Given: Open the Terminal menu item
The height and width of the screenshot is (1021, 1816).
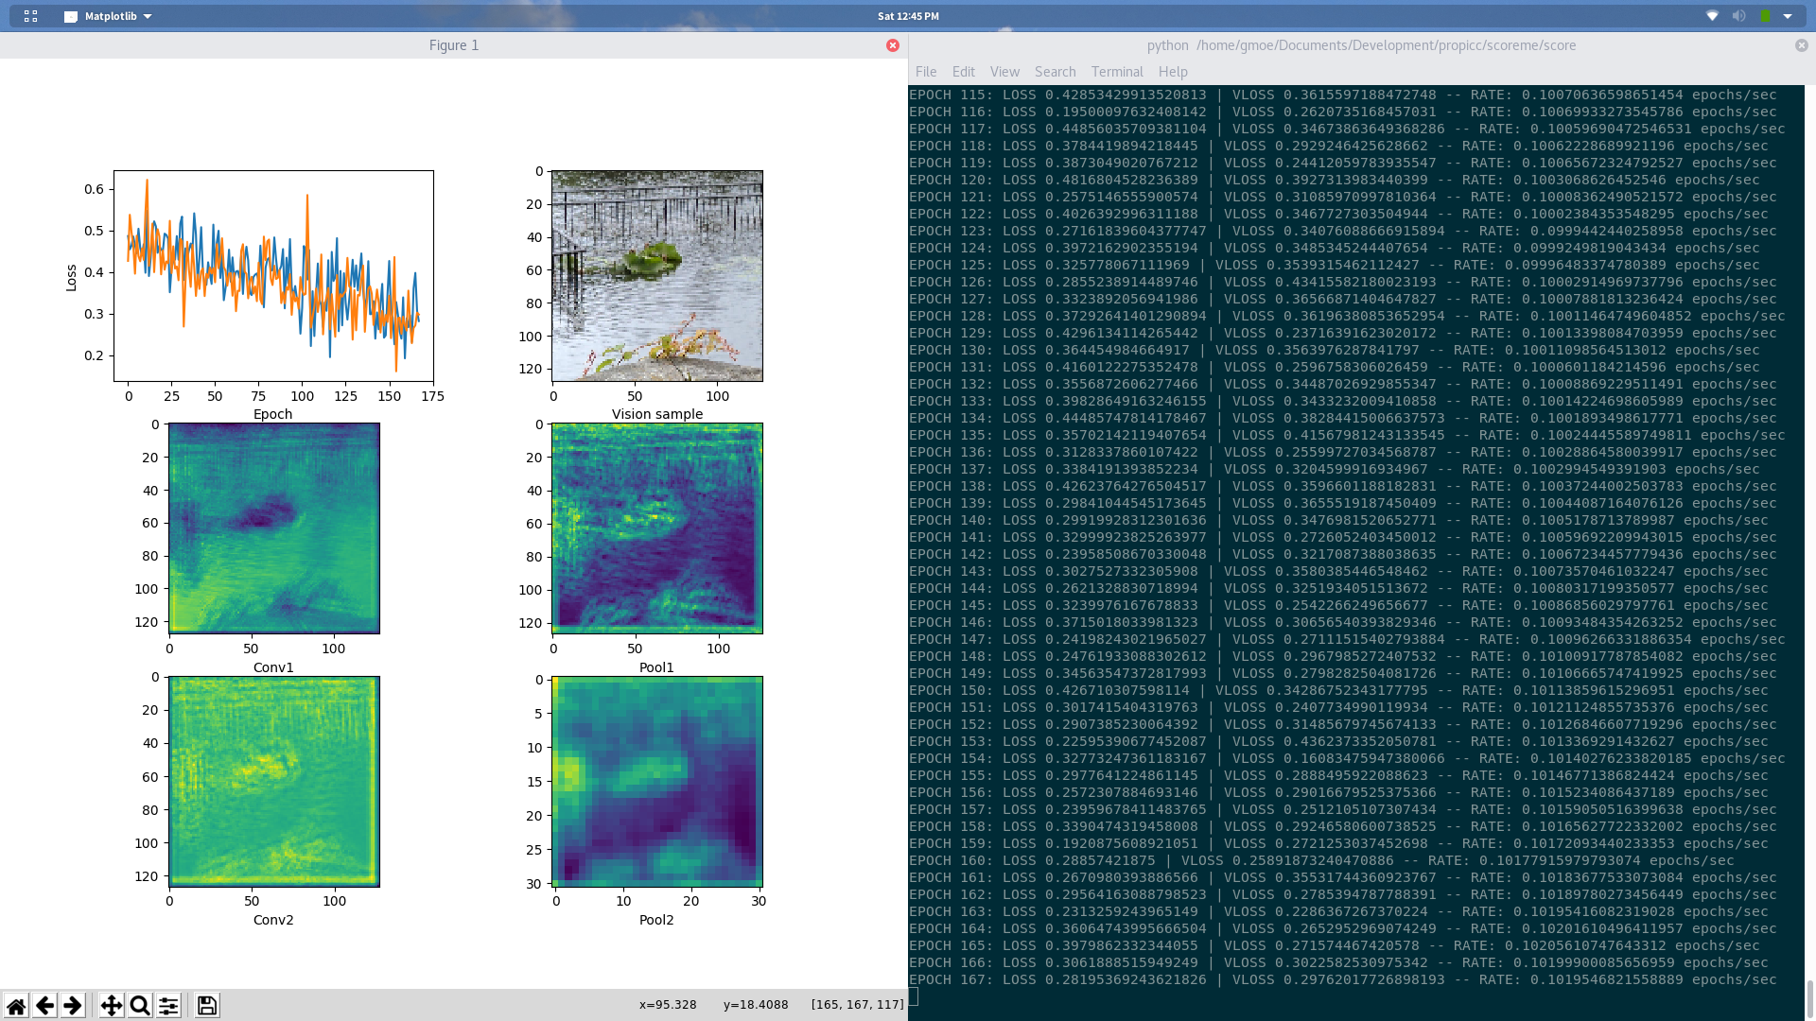Looking at the screenshot, I should 1117,72.
